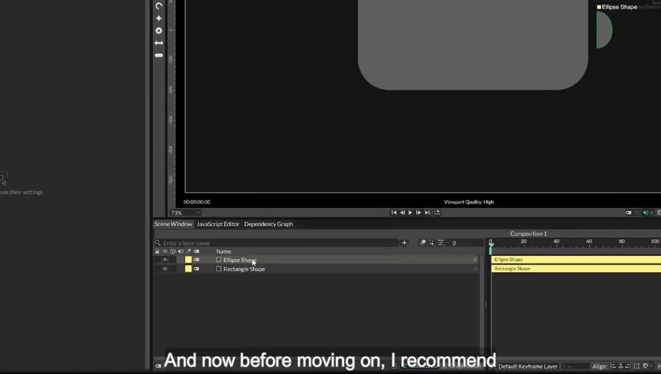661x374 pixels.
Task: Open the Default Keyframe Layer dropdown
Action: (528, 366)
